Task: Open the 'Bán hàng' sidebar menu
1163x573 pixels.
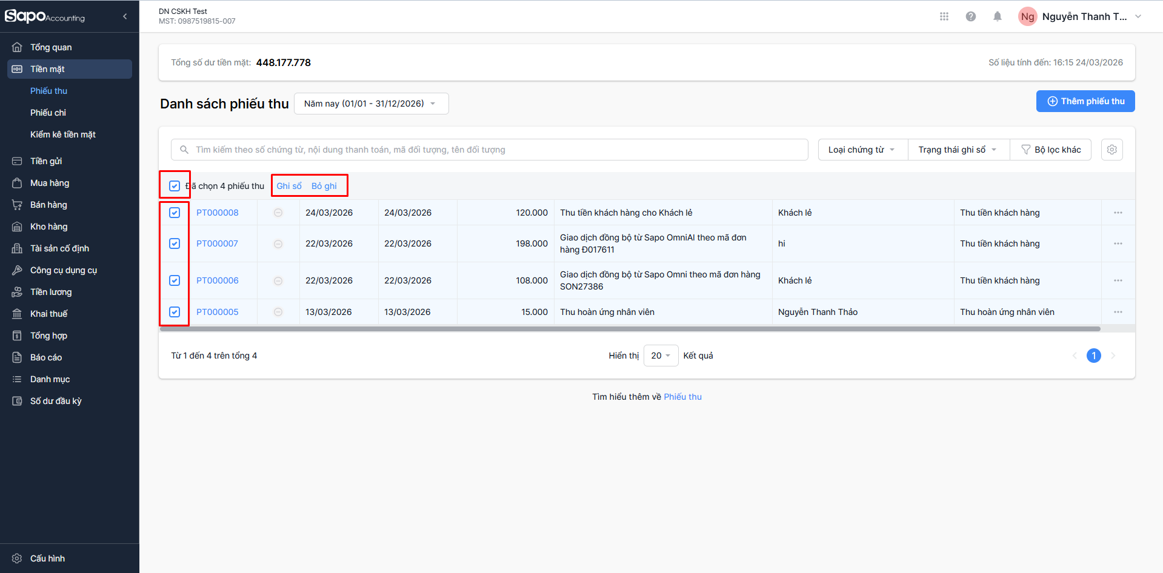Action: 48,205
